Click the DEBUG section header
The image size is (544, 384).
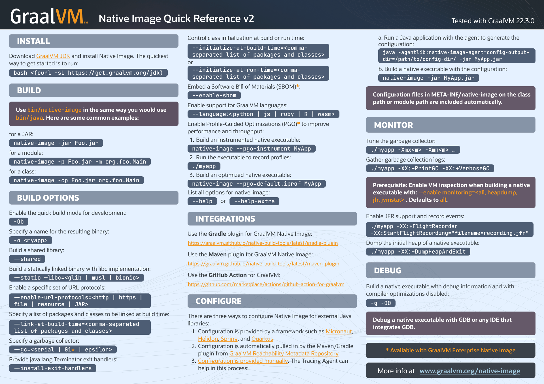(x=451, y=270)
